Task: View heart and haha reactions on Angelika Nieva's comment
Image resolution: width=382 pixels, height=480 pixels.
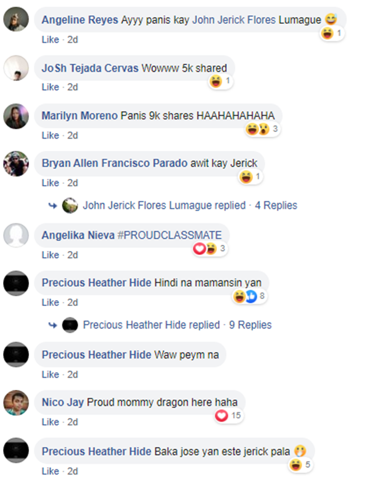Action: (210, 248)
